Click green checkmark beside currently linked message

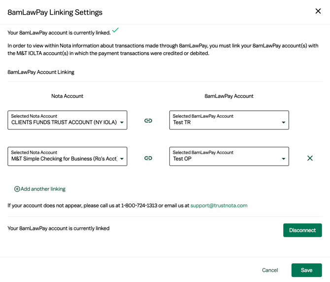[x=115, y=30]
